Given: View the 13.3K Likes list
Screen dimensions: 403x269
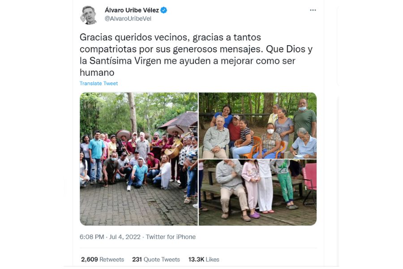Looking at the screenshot, I should coord(204,260).
